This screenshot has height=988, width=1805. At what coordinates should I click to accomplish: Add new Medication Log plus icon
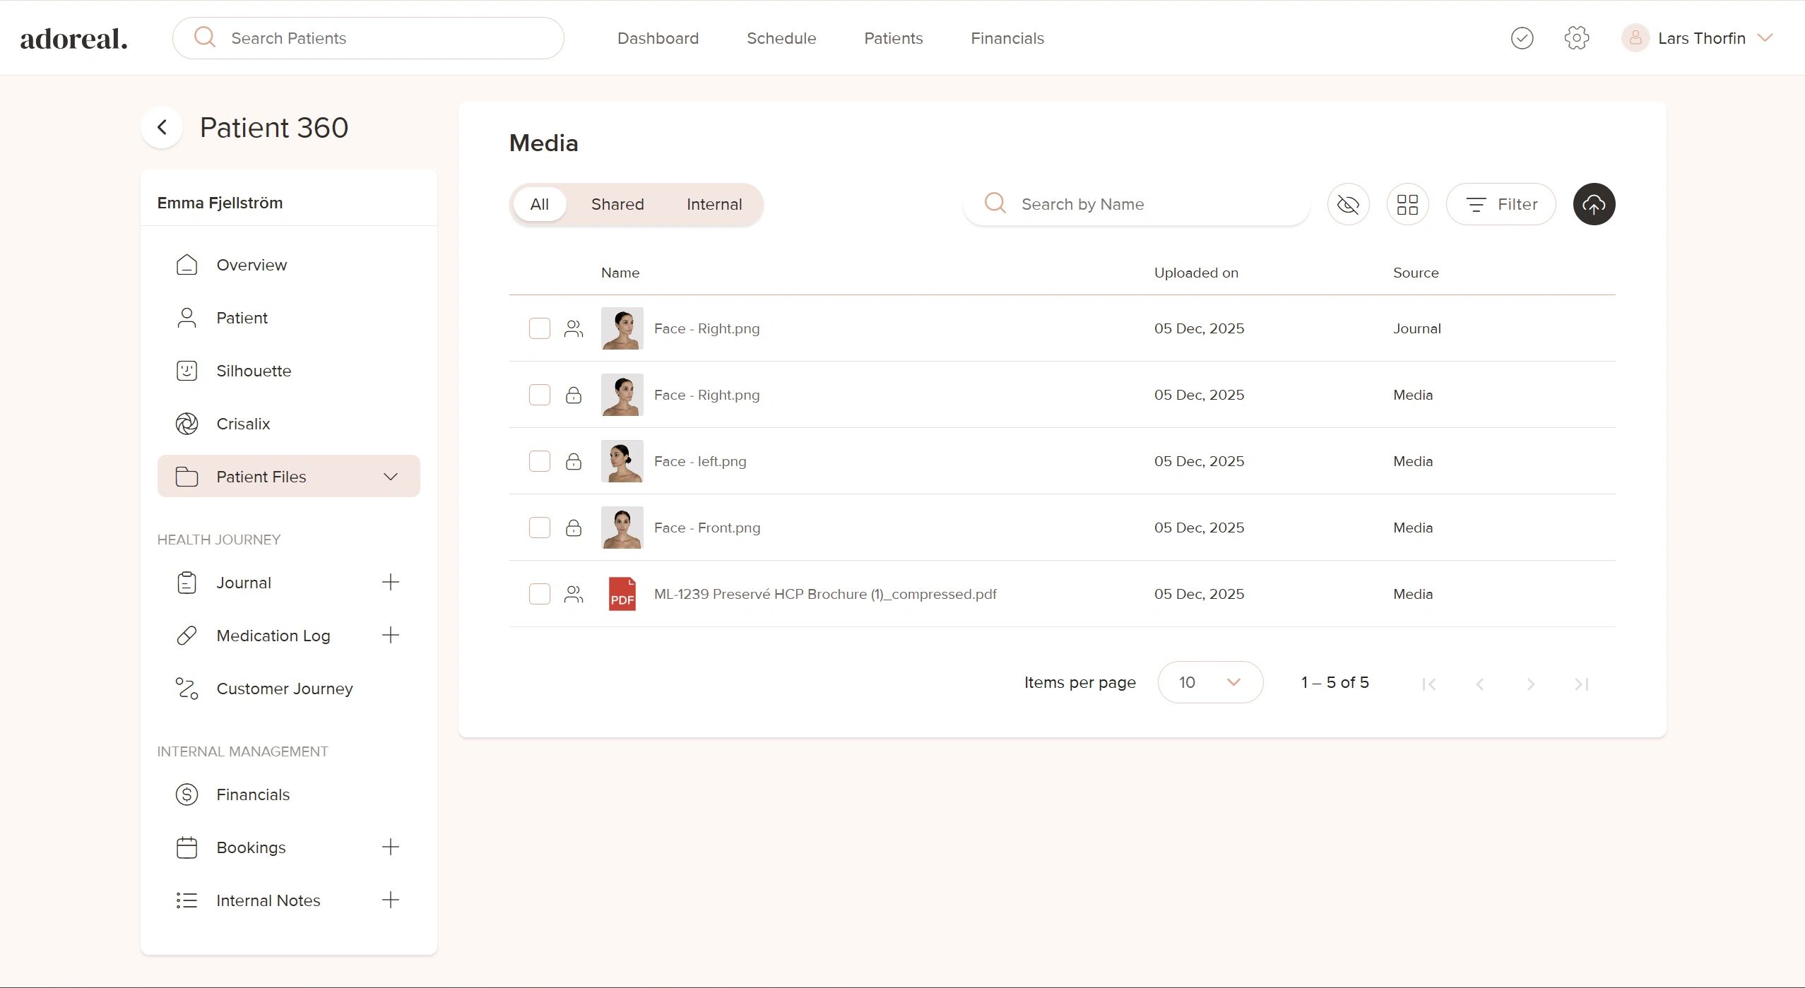(x=391, y=635)
